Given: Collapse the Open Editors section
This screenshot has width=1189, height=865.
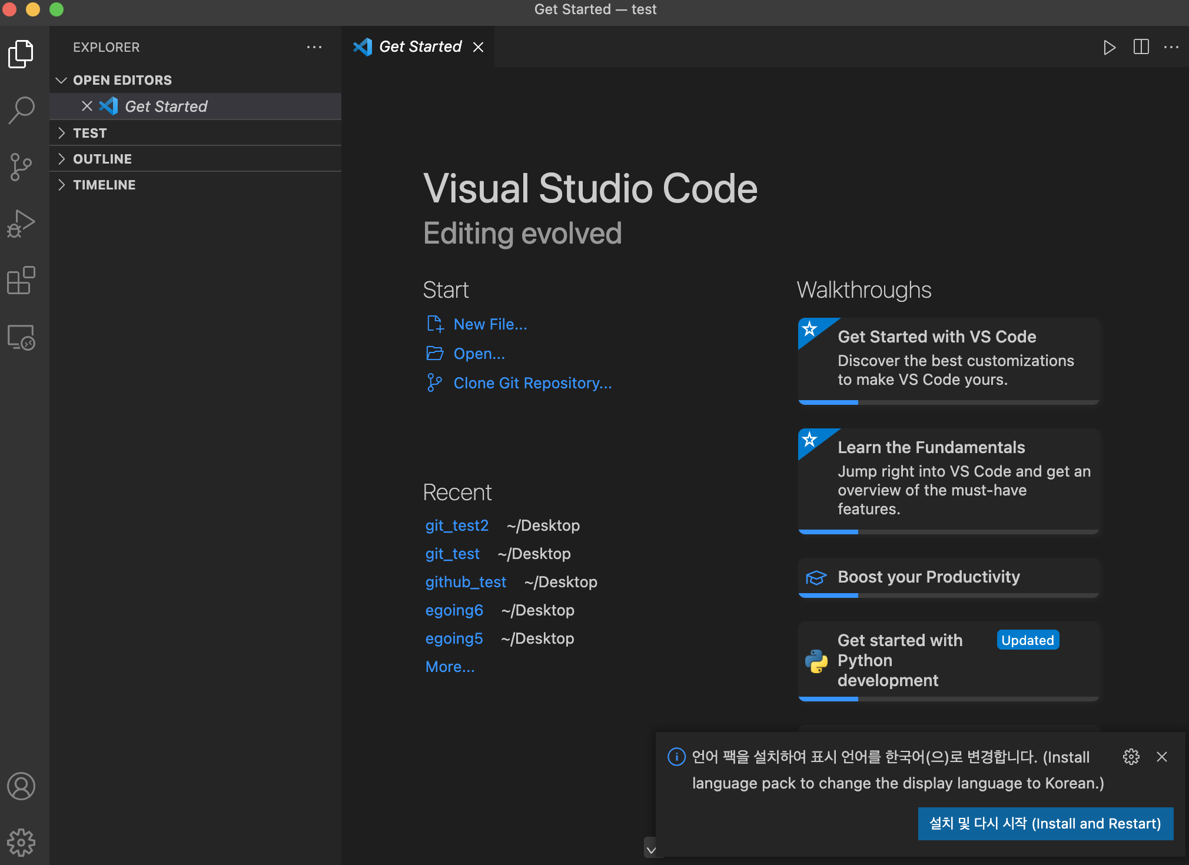Looking at the screenshot, I should pyautogui.click(x=61, y=80).
